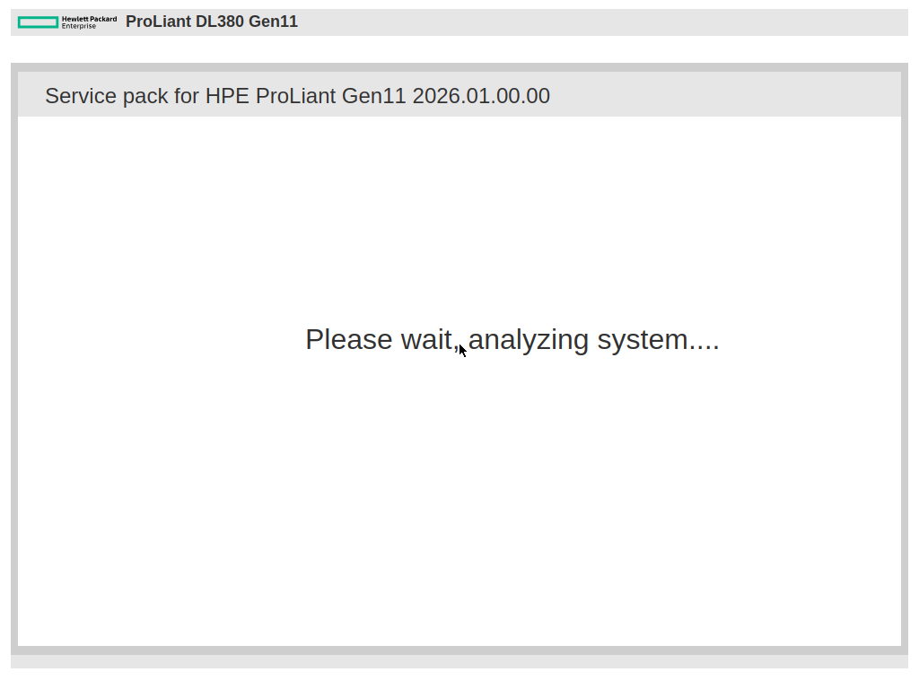Click the word ProLiant in the top title
The height and width of the screenshot is (689, 919).
(x=158, y=22)
